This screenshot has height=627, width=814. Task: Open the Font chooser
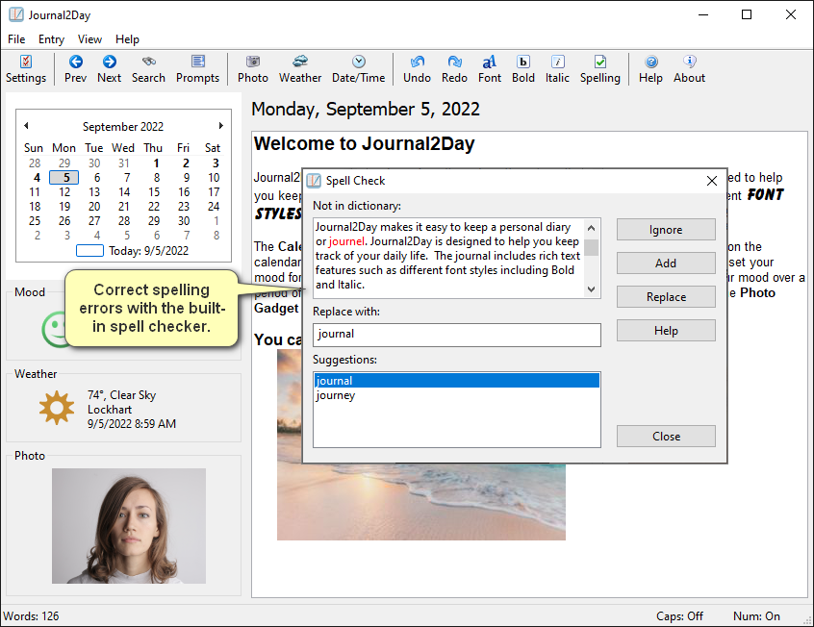[x=490, y=69]
